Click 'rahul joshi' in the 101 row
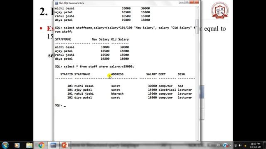The width and height of the screenshot is (266, 149). [x=84, y=94]
